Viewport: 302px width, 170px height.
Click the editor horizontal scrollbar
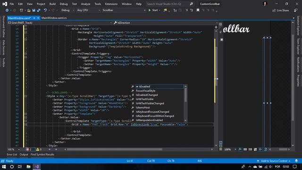114,149
